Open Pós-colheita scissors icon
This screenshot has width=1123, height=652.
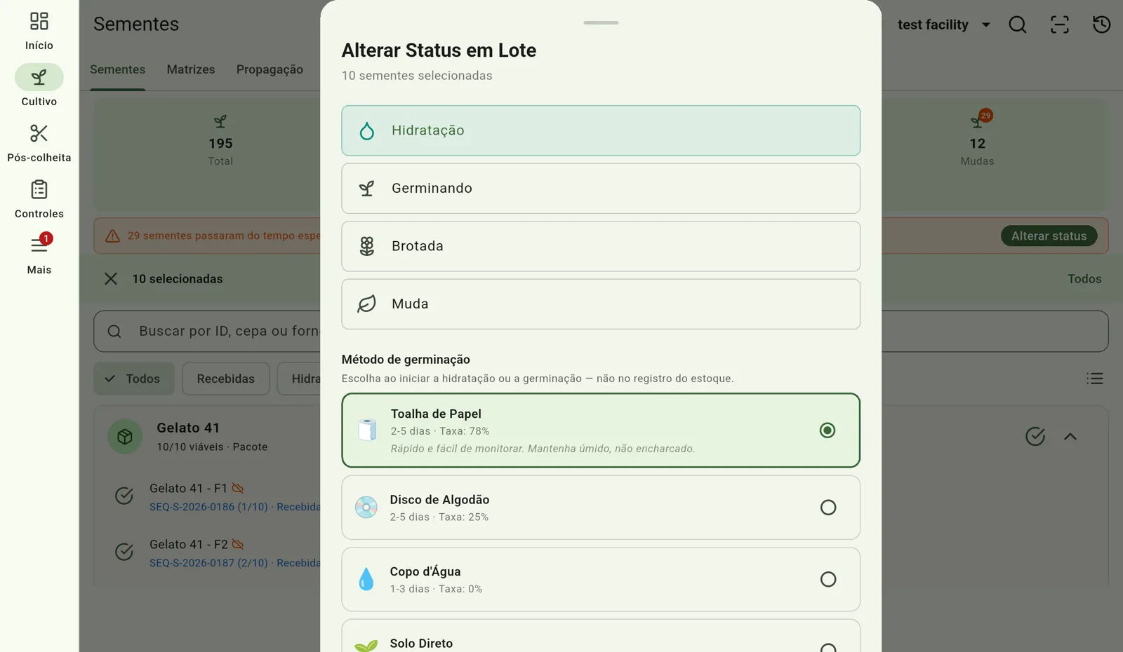[39, 133]
